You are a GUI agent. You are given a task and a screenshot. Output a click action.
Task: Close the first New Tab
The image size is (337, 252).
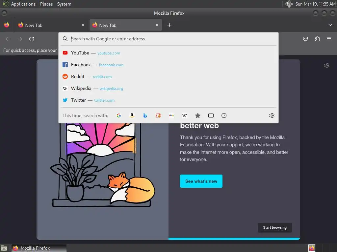pos(83,25)
